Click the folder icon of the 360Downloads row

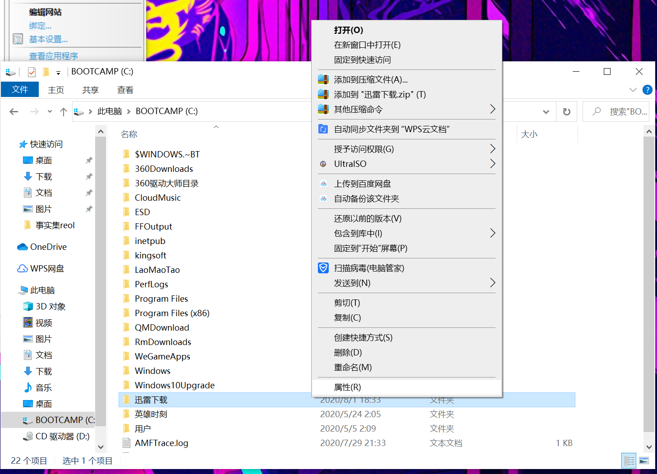127,169
